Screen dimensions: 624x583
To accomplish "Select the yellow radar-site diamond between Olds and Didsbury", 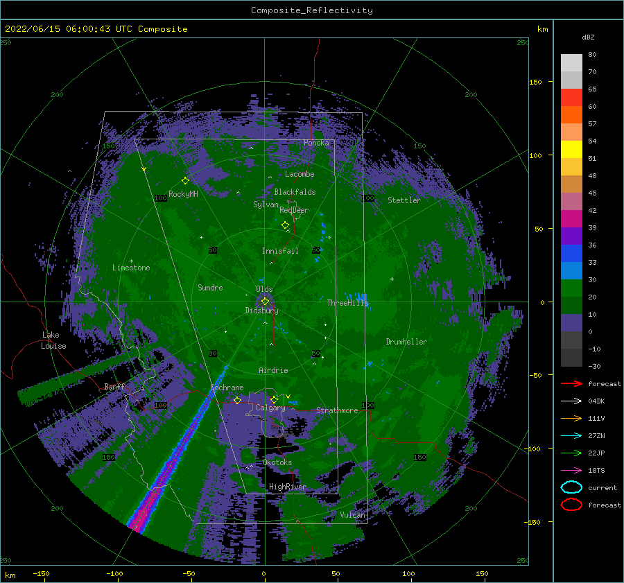I will tap(265, 302).
